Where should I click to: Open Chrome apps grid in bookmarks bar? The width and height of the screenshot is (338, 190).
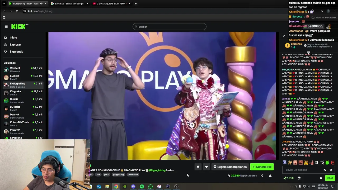coord(4,18)
